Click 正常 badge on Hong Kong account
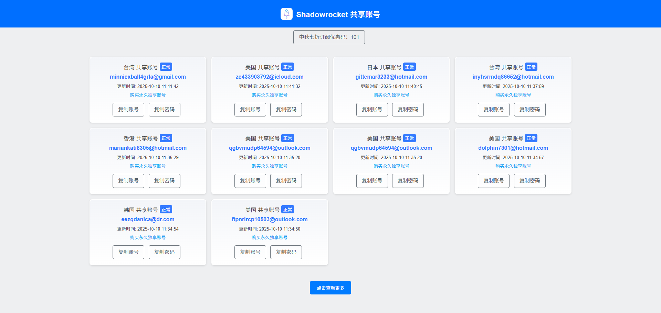Screen dimensions: 661x313 pyautogui.click(x=166, y=138)
